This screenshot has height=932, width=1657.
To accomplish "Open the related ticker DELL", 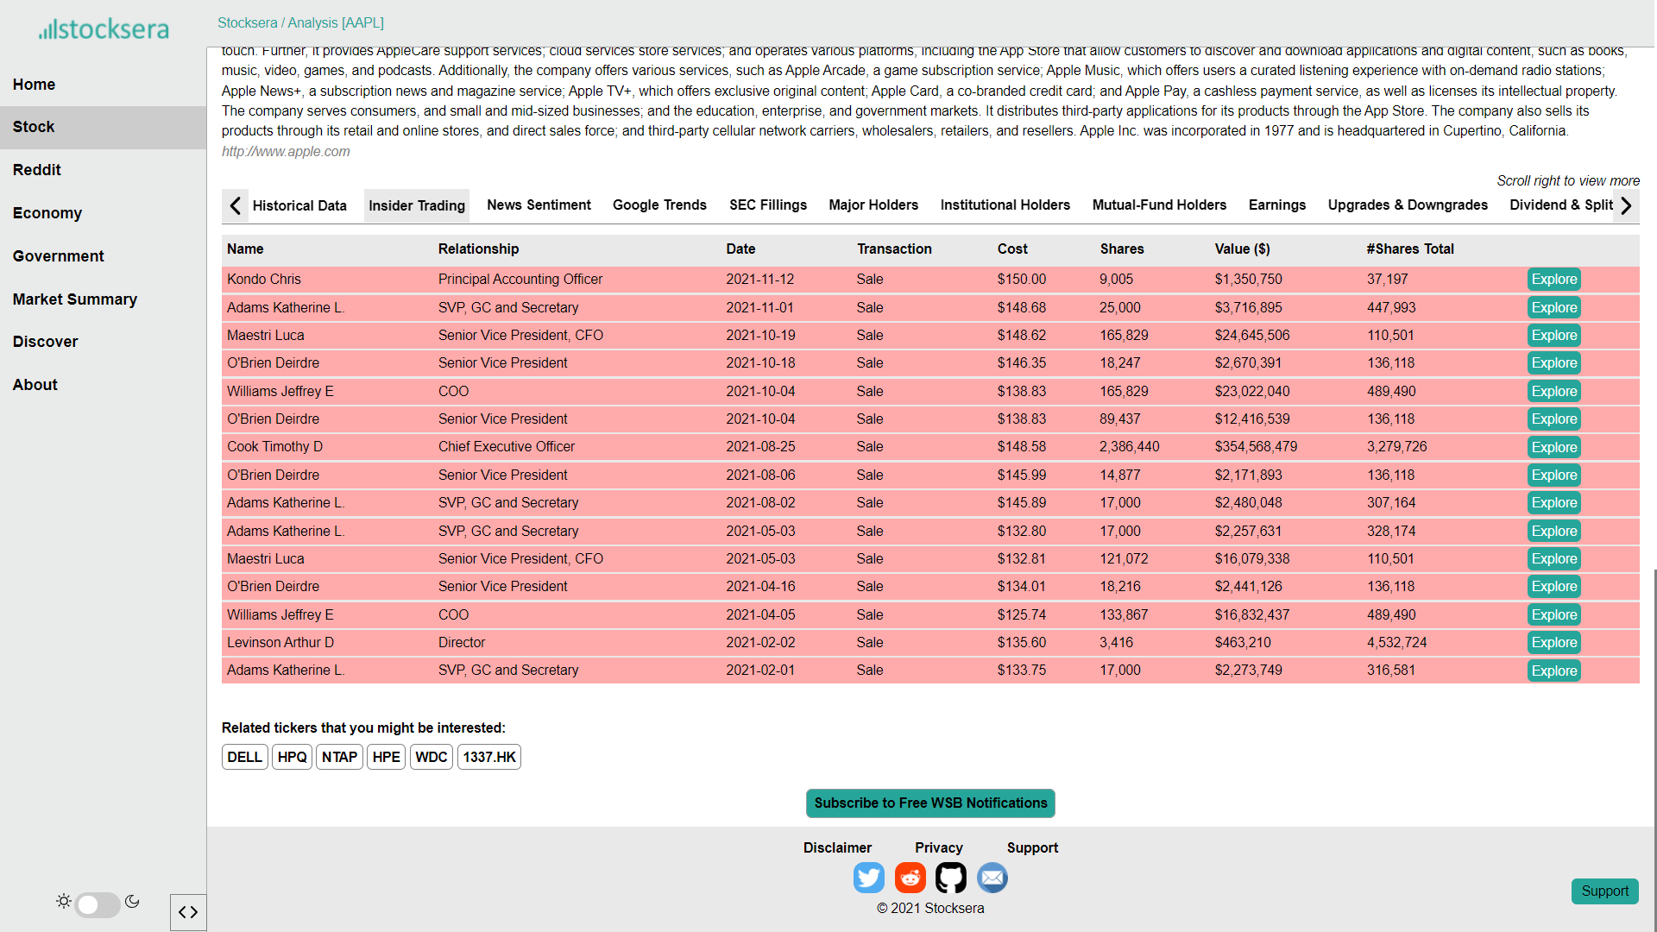I will pos(244,757).
